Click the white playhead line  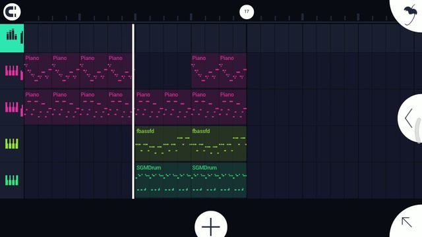coord(133,111)
